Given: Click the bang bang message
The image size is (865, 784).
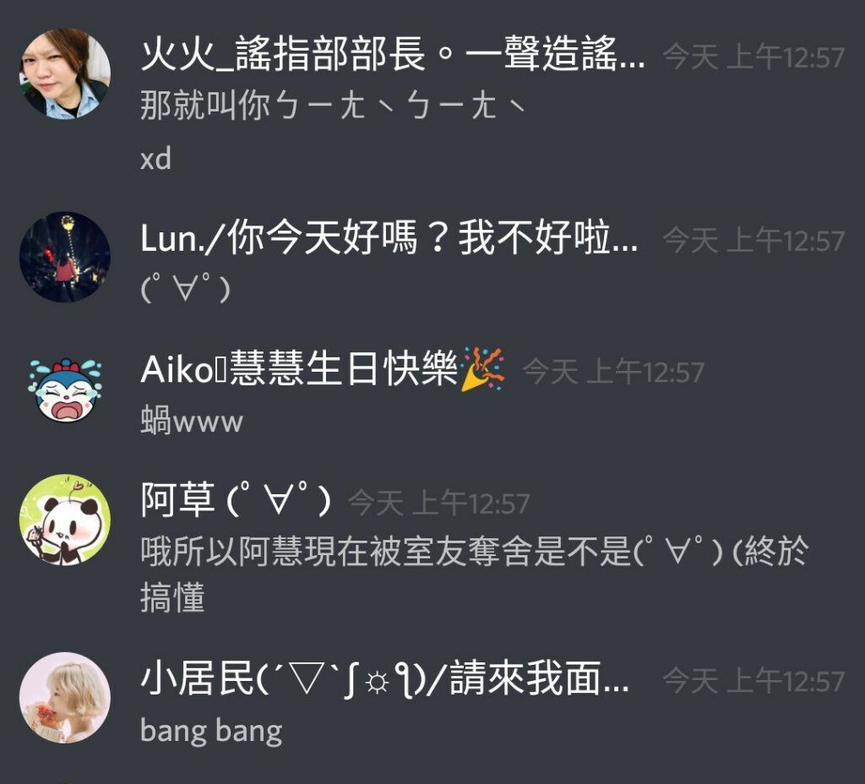Looking at the screenshot, I should 211,732.
